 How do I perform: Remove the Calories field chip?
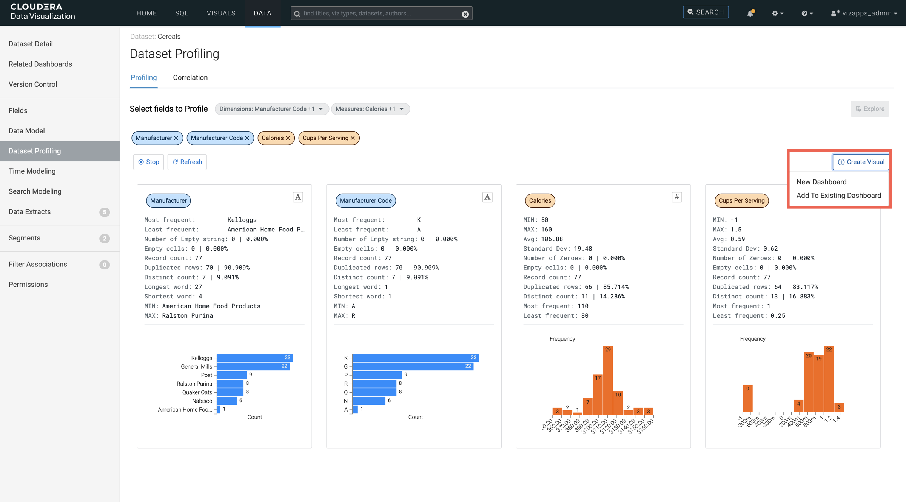tap(288, 138)
